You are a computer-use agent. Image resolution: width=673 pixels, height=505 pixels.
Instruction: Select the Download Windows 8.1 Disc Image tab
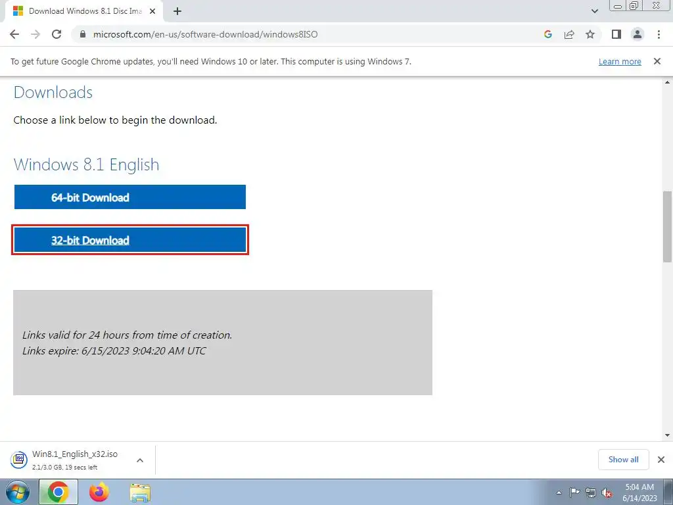(83, 12)
